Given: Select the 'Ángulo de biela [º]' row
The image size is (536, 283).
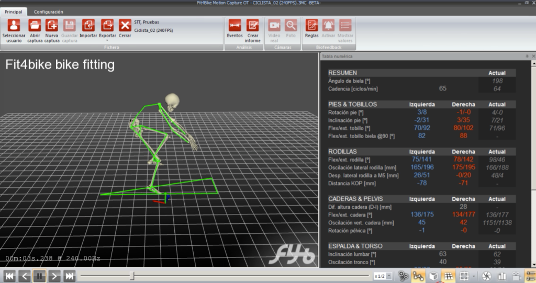Looking at the screenshot, I should (421, 81).
